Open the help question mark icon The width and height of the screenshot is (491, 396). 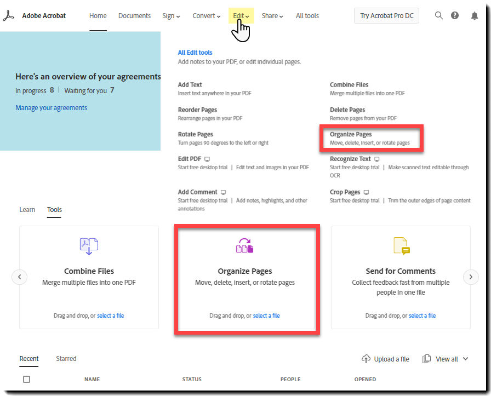(455, 15)
